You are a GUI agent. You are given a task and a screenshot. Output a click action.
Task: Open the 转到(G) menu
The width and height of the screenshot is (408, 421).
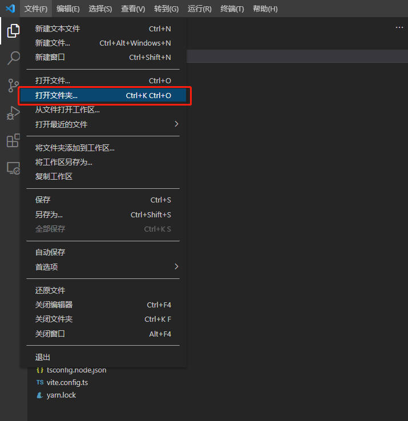pos(166,9)
